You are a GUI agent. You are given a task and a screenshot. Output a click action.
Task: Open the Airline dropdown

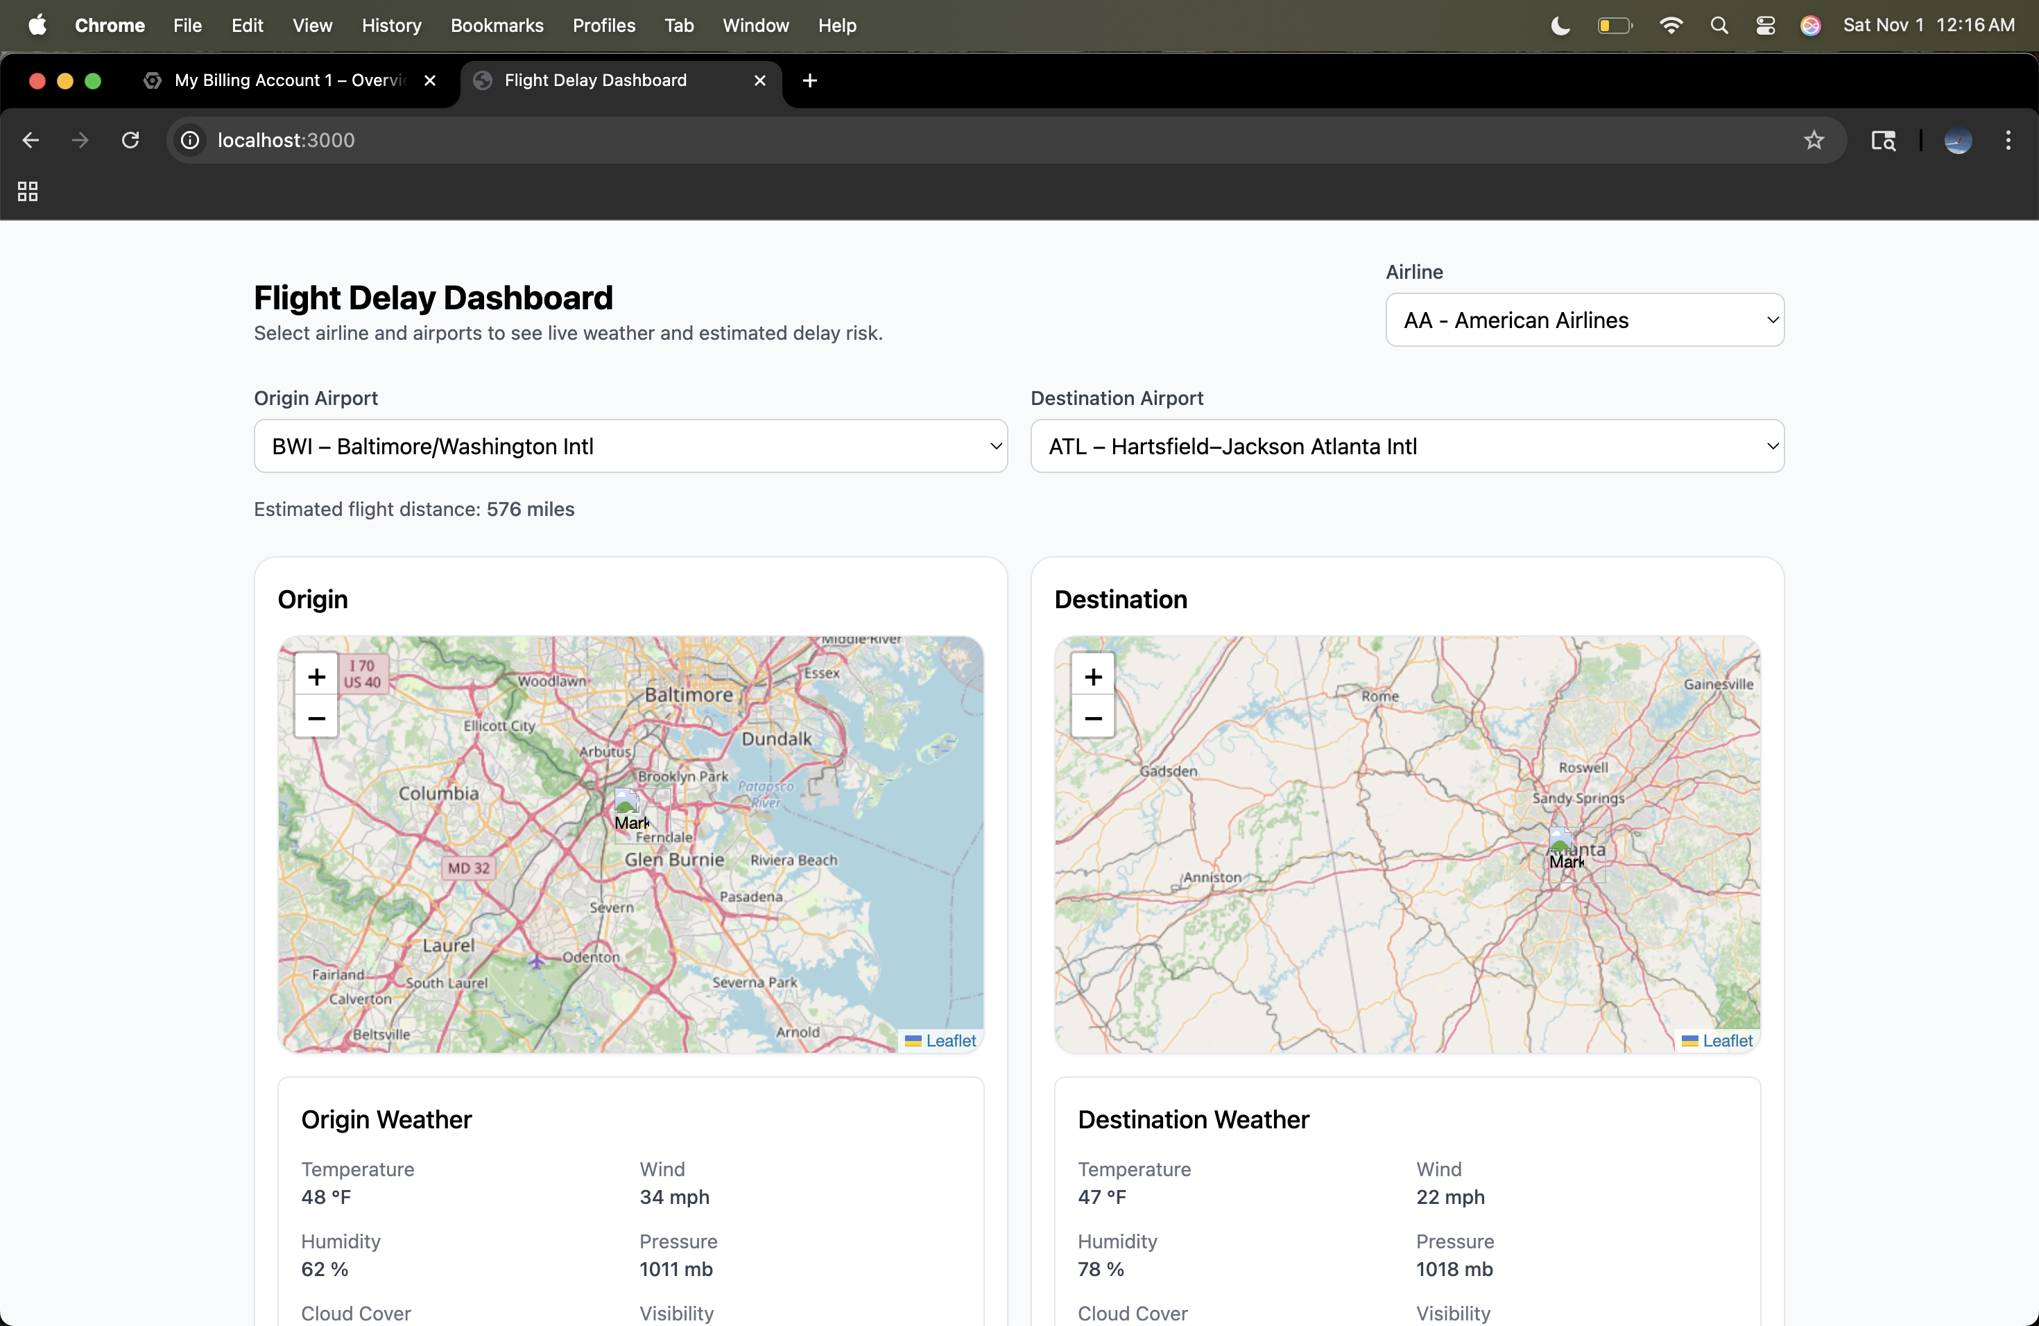pos(1584,320)
